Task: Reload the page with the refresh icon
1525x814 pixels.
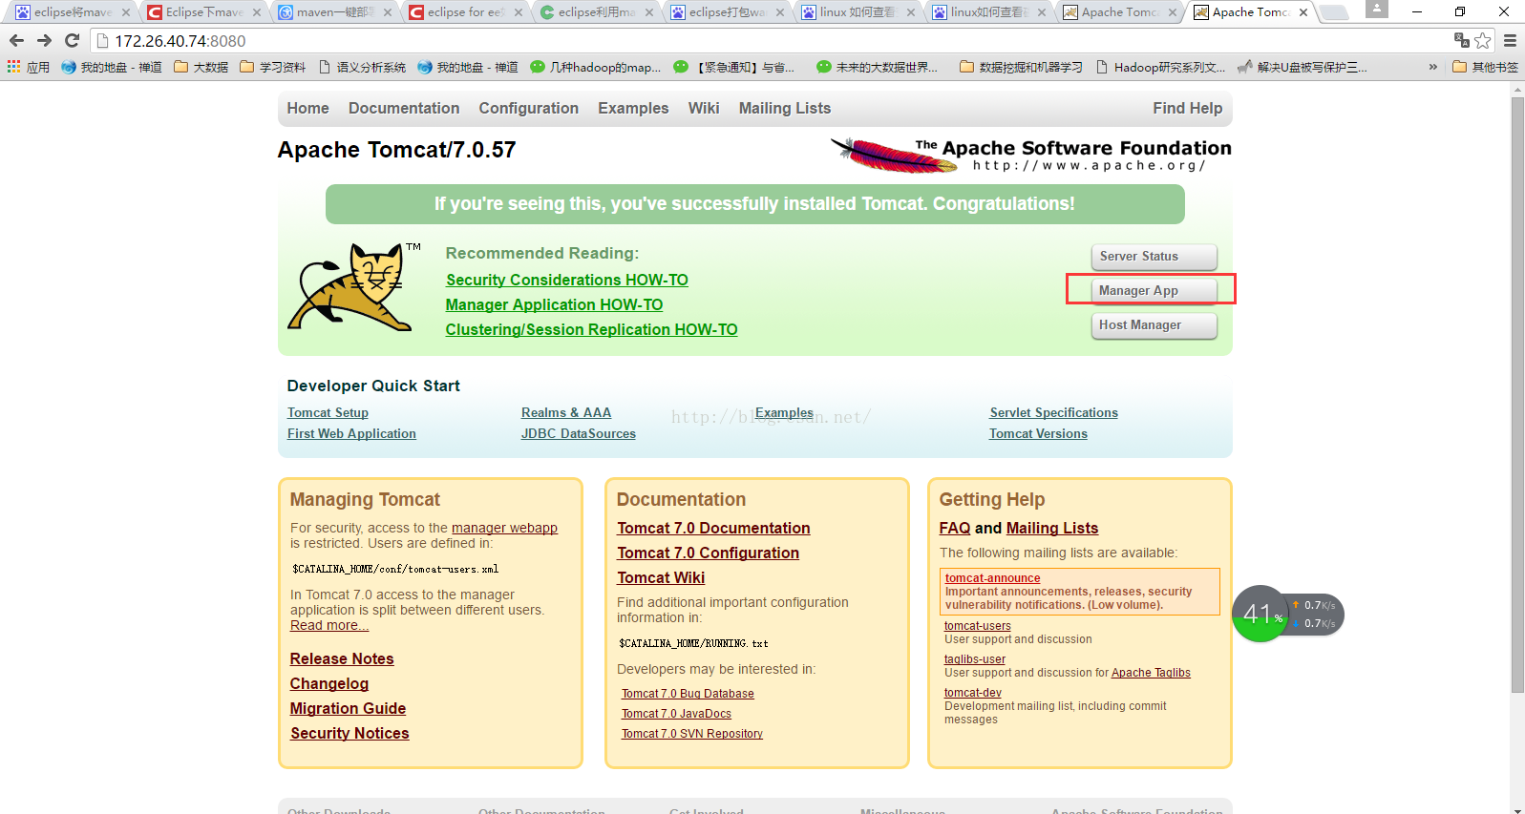Action: pos(72,41)
